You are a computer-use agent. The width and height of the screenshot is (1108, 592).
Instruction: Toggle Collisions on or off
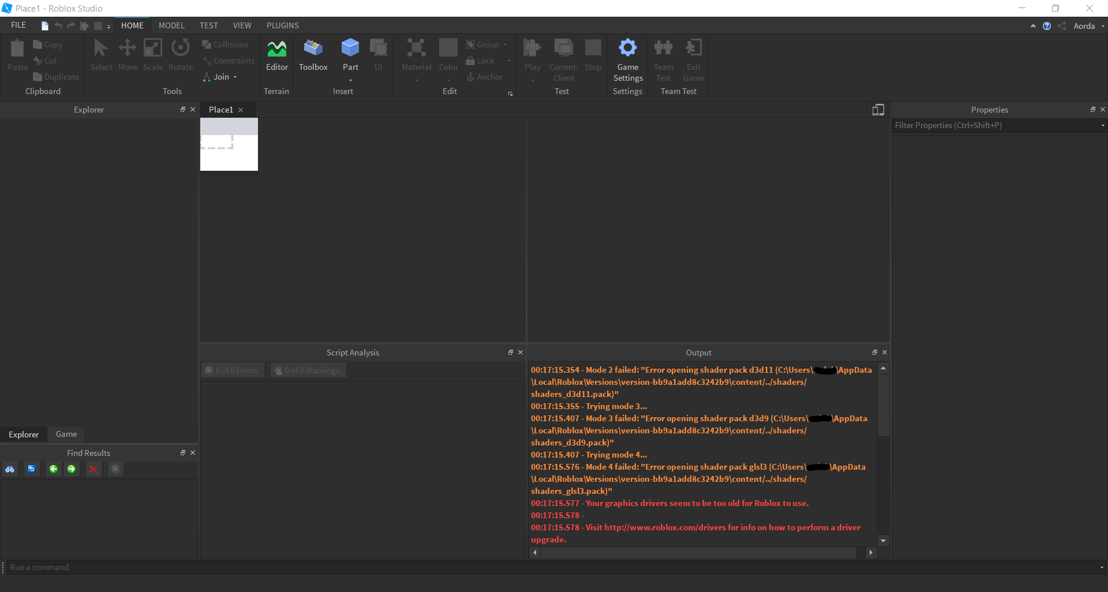pos(225,44)
